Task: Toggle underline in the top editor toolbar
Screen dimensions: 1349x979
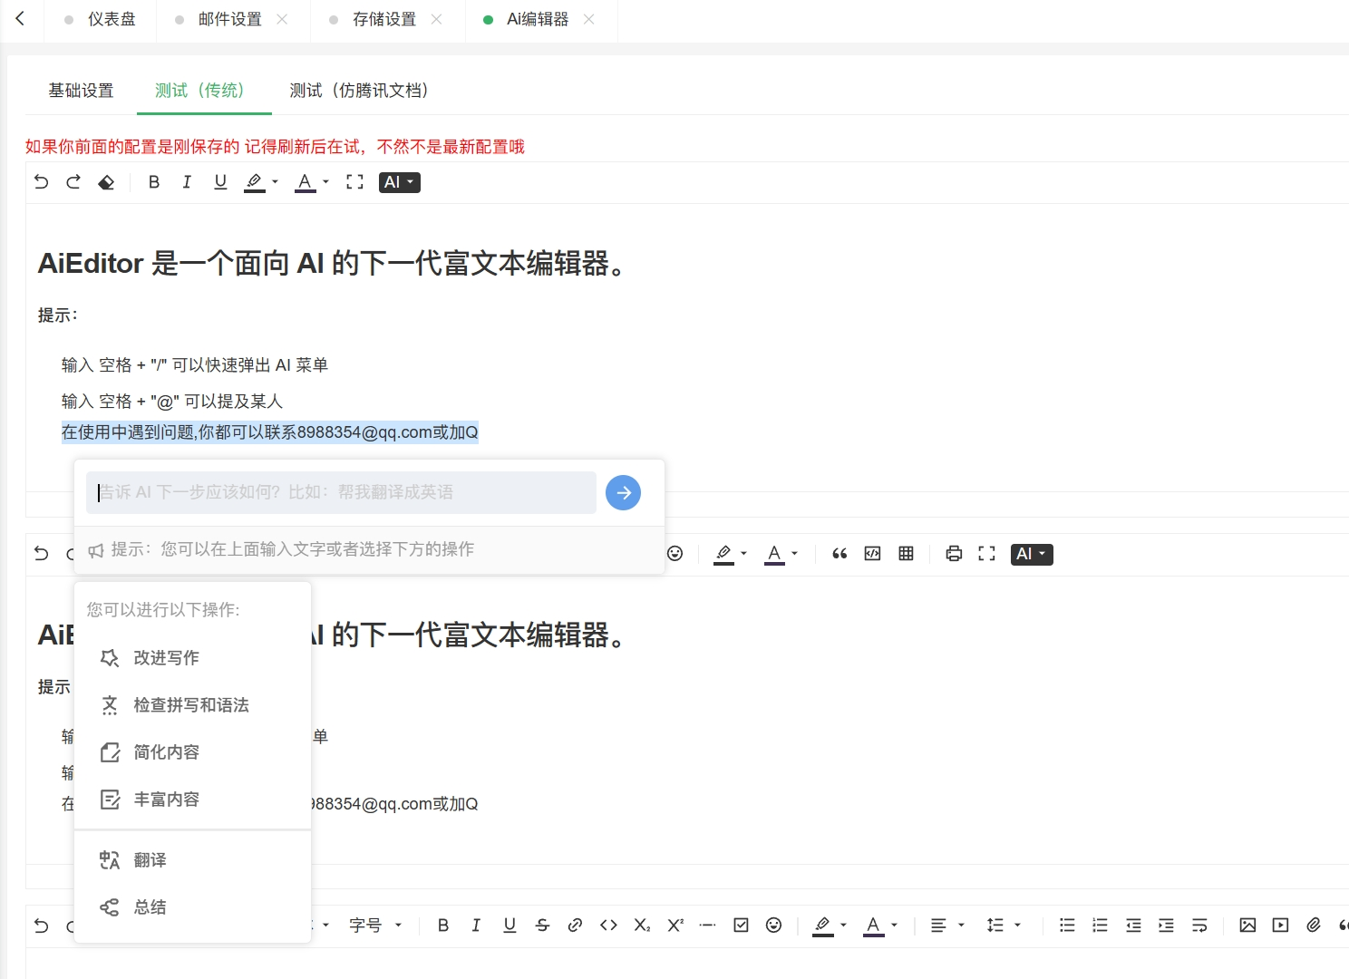Action: pyautogui.click(x=220, y=182)
